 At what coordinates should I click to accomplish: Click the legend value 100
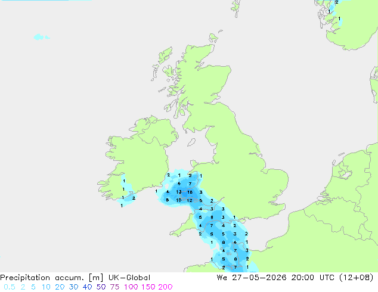click(131, 287)
